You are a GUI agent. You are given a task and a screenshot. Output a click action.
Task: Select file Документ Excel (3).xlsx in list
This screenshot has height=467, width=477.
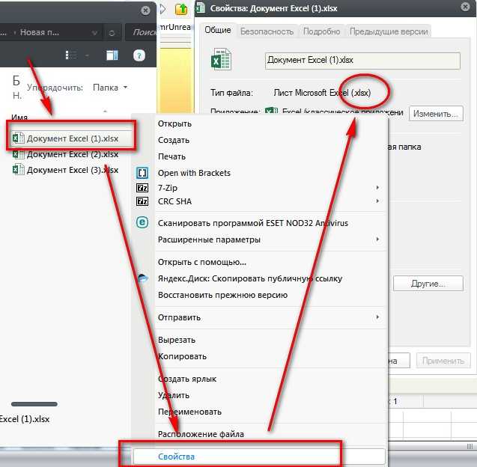(65, 170)
